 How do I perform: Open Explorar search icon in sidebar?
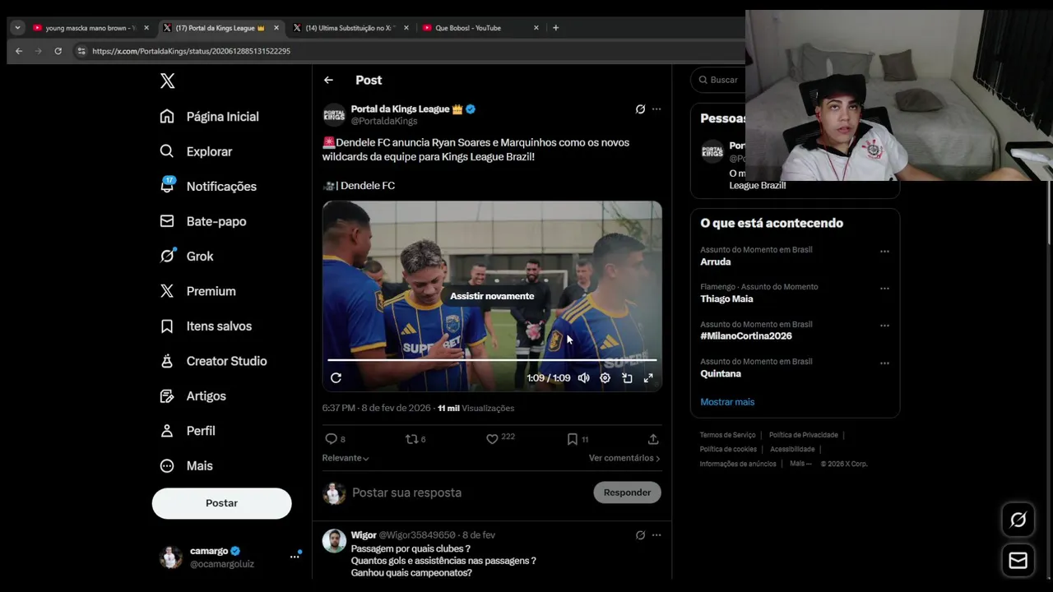[x=167, y=151]
